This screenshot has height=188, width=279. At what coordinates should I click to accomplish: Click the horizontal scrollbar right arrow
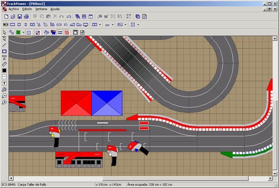(x=270, y=178)
